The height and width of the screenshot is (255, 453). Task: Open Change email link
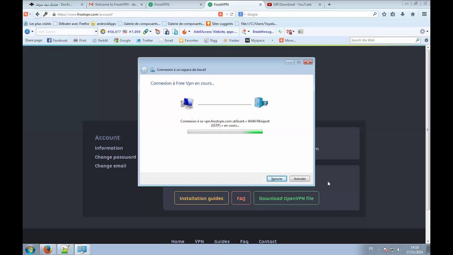click(x=110, y=166)
